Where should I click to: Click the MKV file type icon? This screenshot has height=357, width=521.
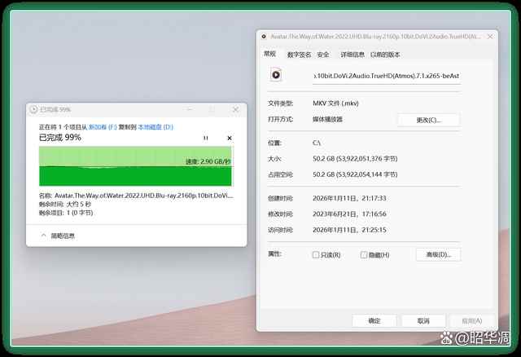pos(276,75)
